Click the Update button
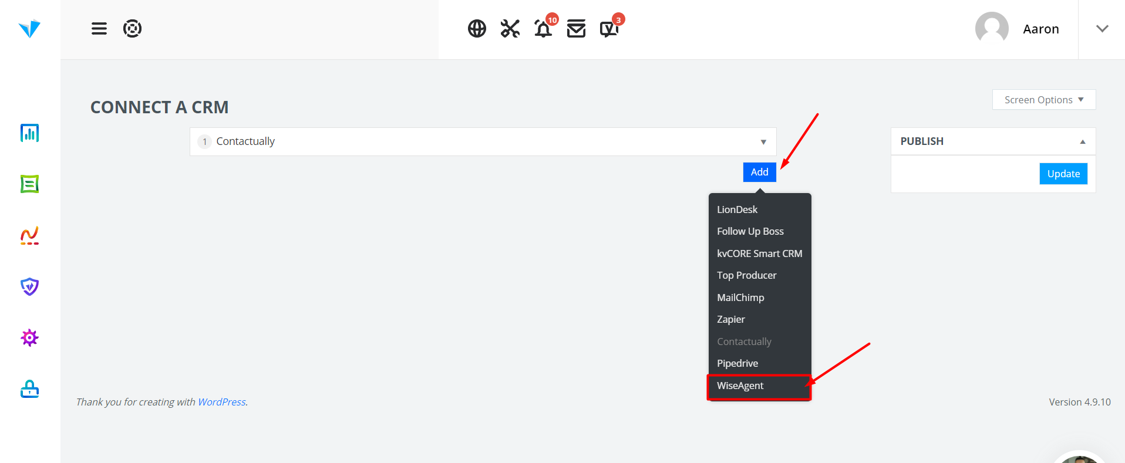The width and height of the screenshot is (1125, 463). [x=1063, y=174]
